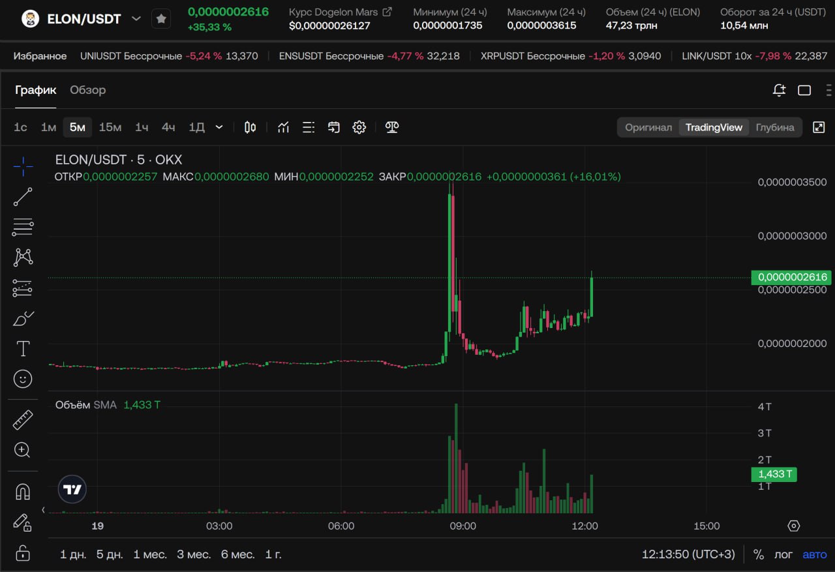Toggle percent scale mode

[x=759, y=554]
